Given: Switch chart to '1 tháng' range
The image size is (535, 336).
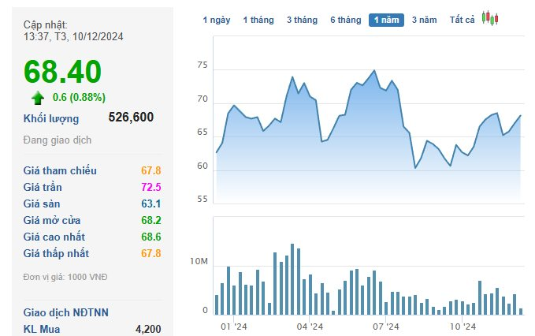Looking at the screenshot, I should tap(258, 20).
